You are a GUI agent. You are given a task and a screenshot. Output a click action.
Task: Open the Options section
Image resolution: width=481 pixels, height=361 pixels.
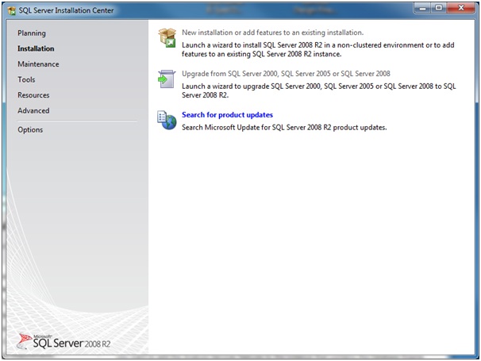[x=30, y=130]
